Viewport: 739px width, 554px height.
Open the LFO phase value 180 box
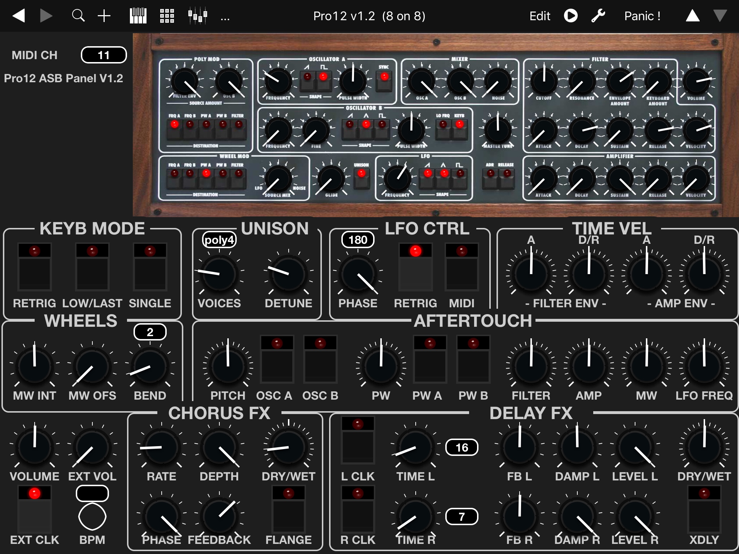(358, 240)
